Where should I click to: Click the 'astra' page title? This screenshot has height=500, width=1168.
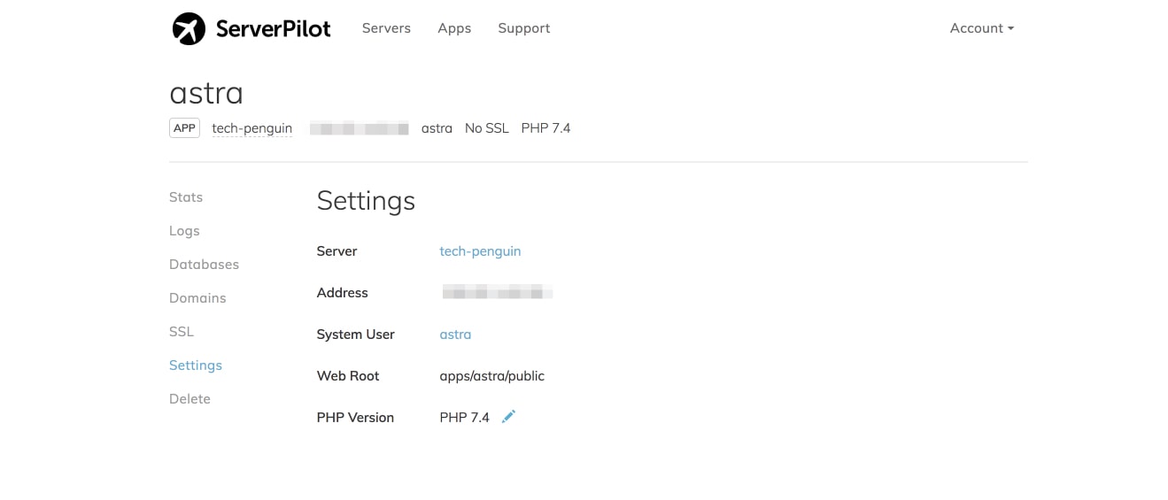206,93
